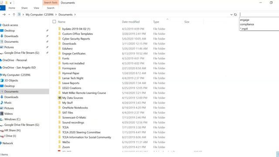Viewport: 279px width, 157px height.
Task: Select Fonts folder icon
Action: click(59, 58)
